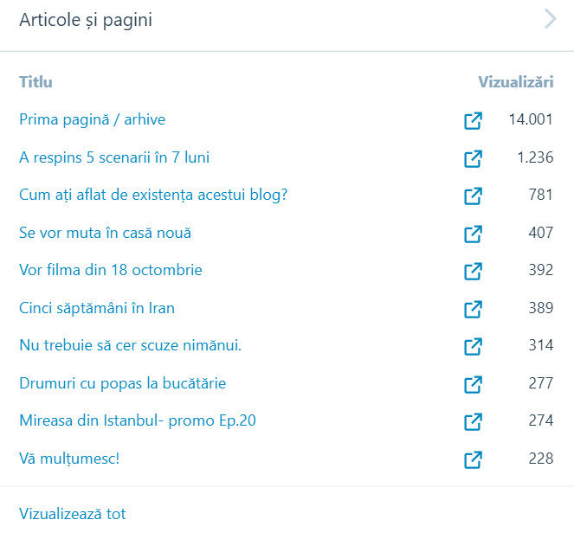Click Vizualizează tot link

(x=72, y=514)
